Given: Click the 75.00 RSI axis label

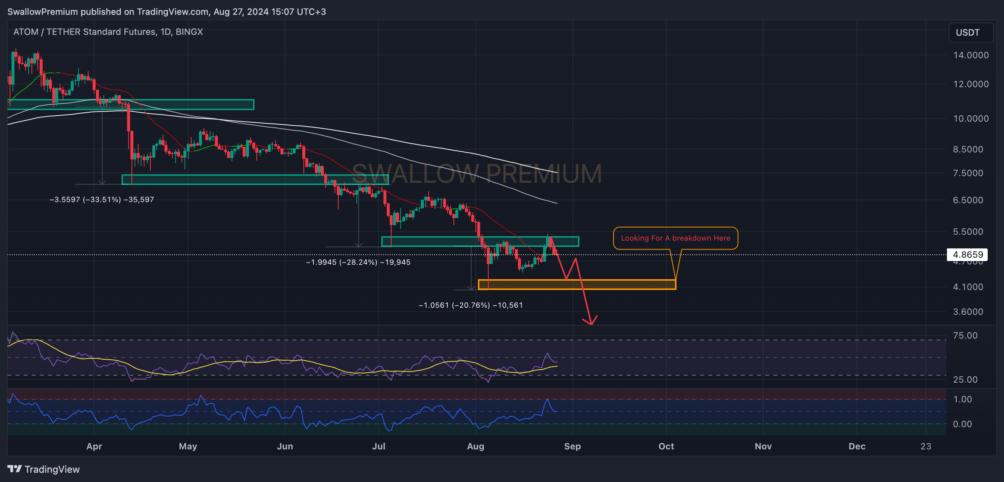Looking at the screenshot, I should tap(965, 336).
